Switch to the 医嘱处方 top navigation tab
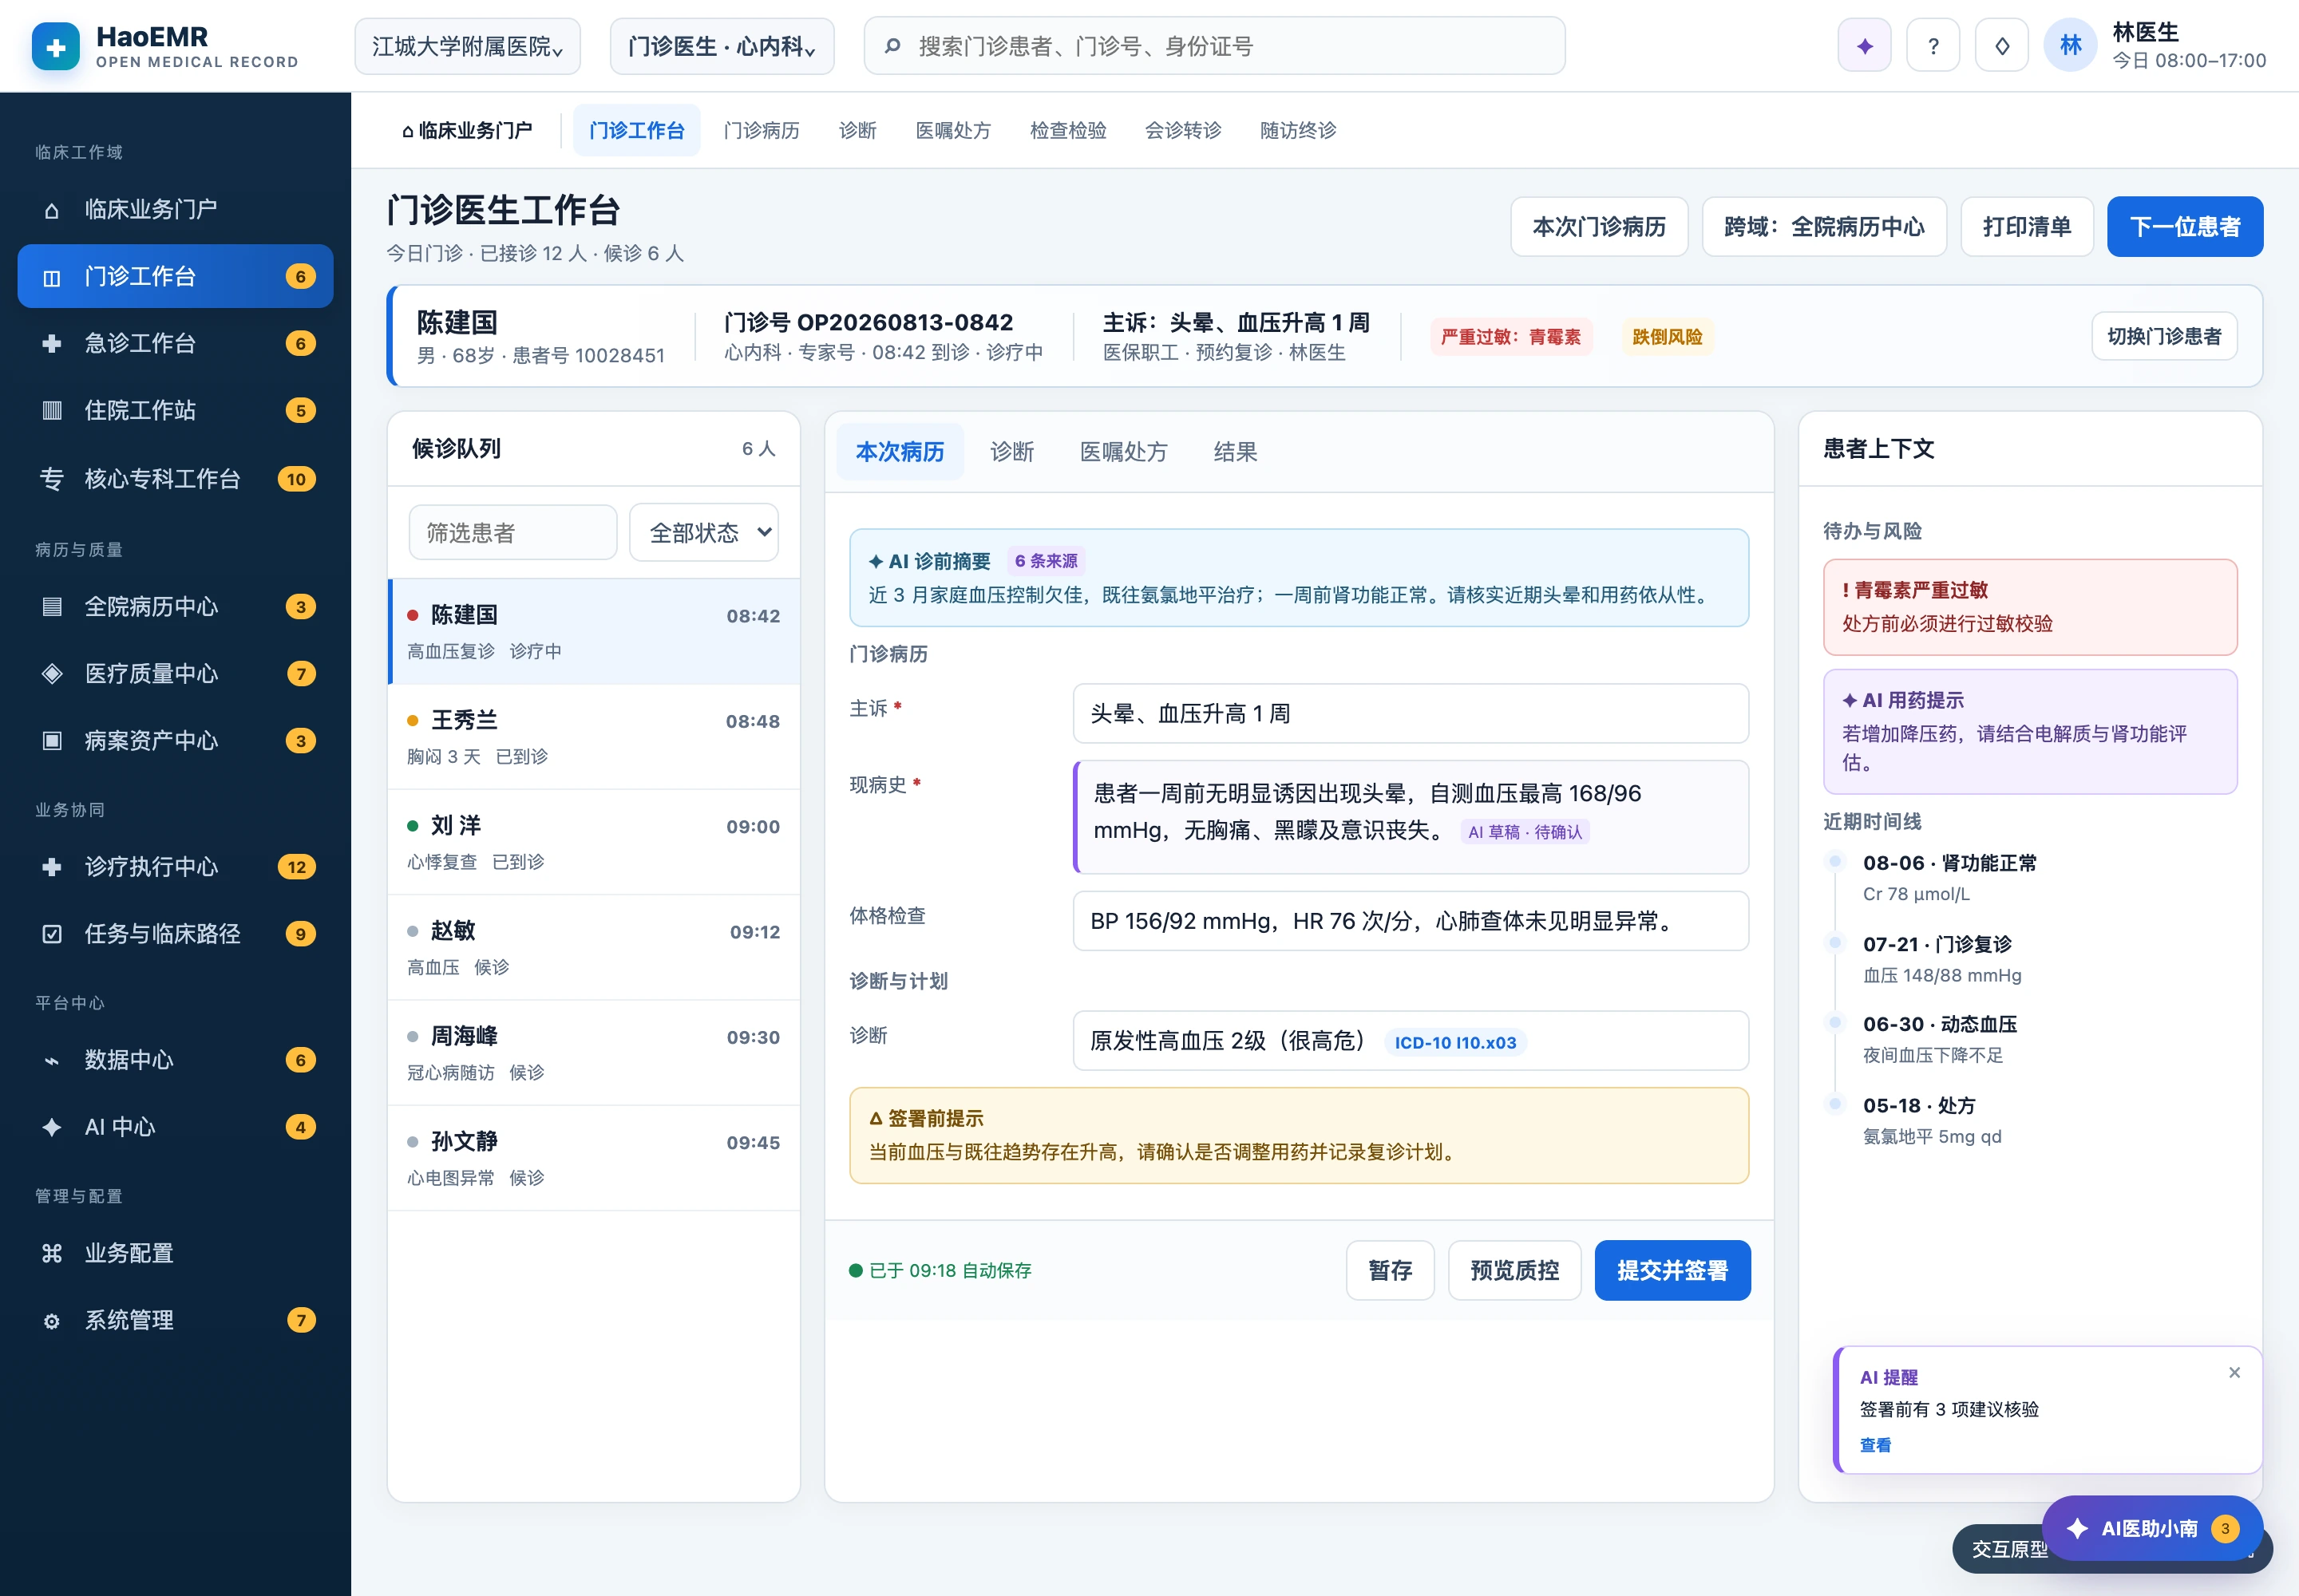Screen dimensions: 2299x1596 (953, 130)
